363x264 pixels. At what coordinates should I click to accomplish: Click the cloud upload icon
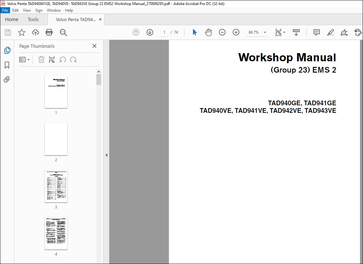[36, 32]
